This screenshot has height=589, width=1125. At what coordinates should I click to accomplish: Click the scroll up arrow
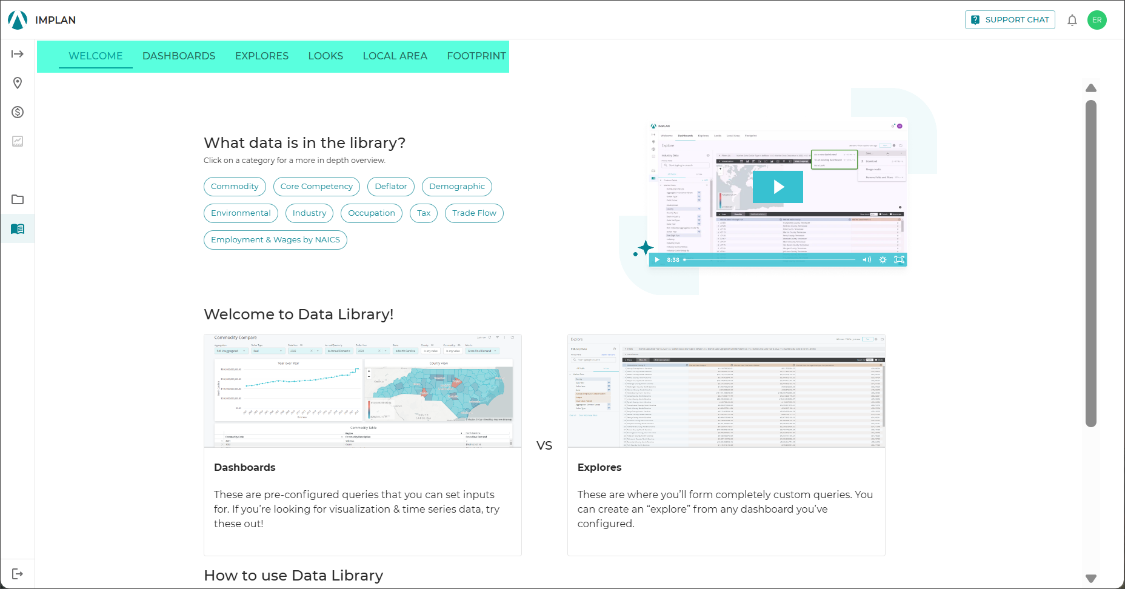click(x=1091, y=88)
